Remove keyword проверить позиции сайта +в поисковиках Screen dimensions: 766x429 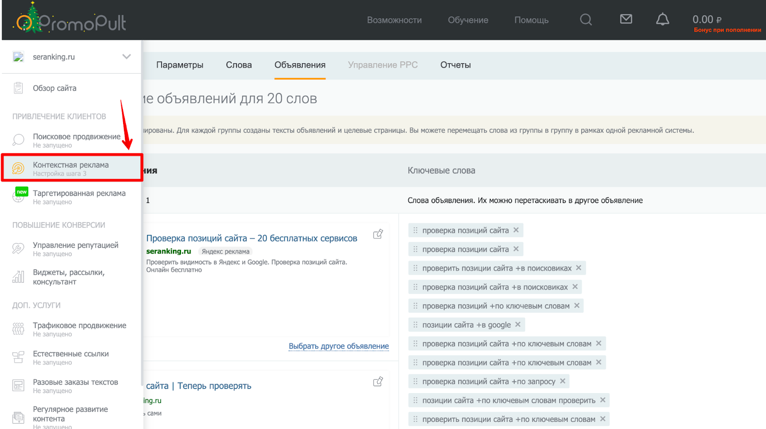coord(579,268)
